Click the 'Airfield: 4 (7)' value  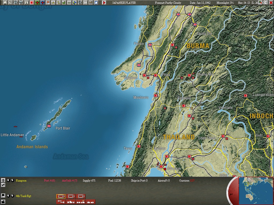pos(70,181)
